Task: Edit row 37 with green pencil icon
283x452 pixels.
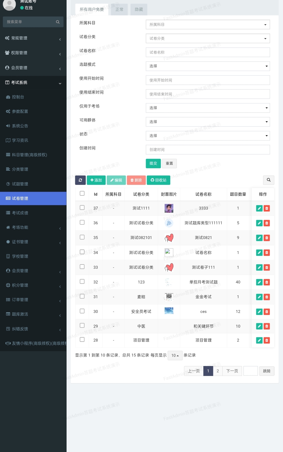Action: (x=259, y=208)
